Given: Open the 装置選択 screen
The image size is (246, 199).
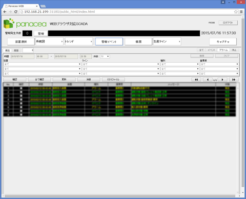Looking at the screenshot, I should 21,42.
